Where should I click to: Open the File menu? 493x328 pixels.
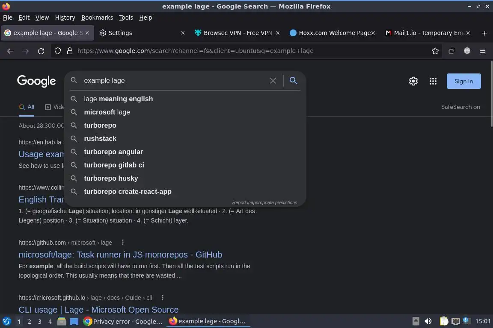(8, 18)
